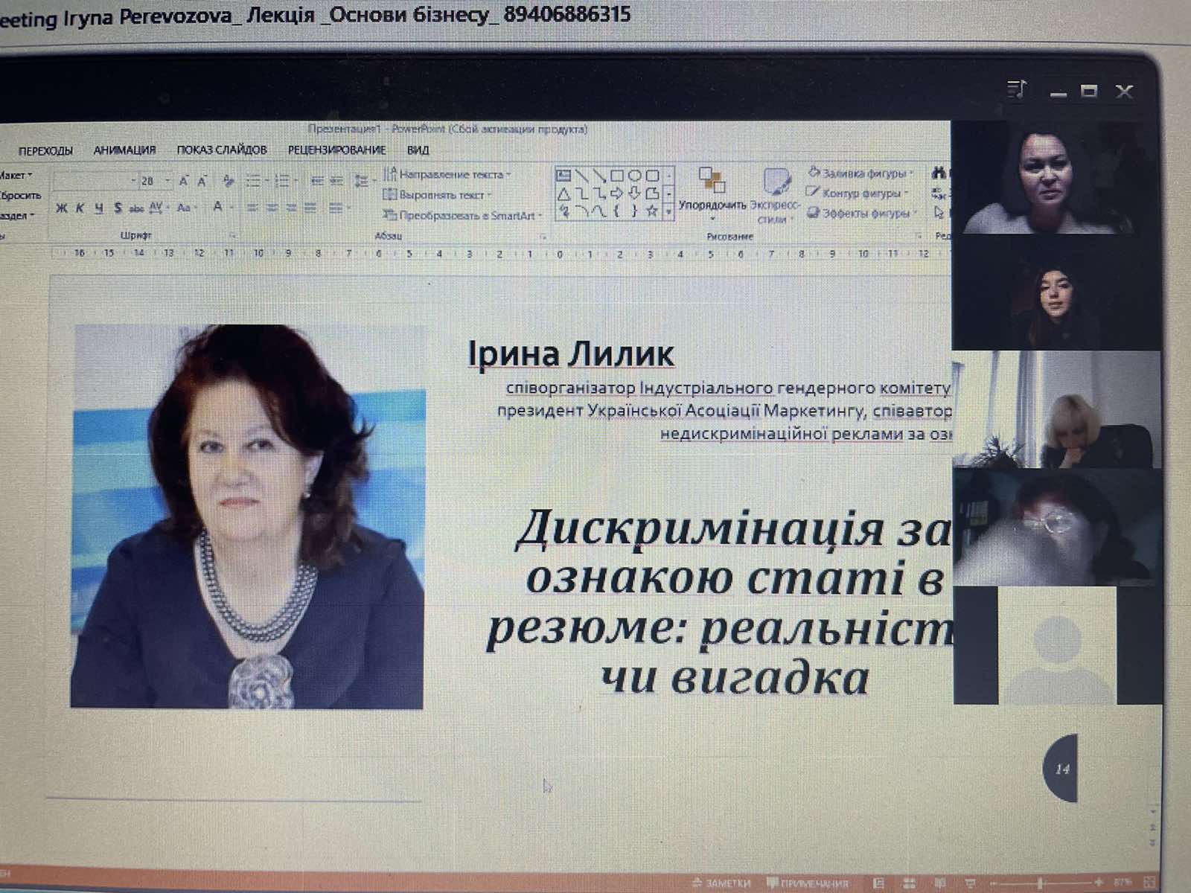Viewport: 1191px width, 893px height.
Task: Open the АНИМАЦИЯ ribbon tab
Action: click(124, 150)
